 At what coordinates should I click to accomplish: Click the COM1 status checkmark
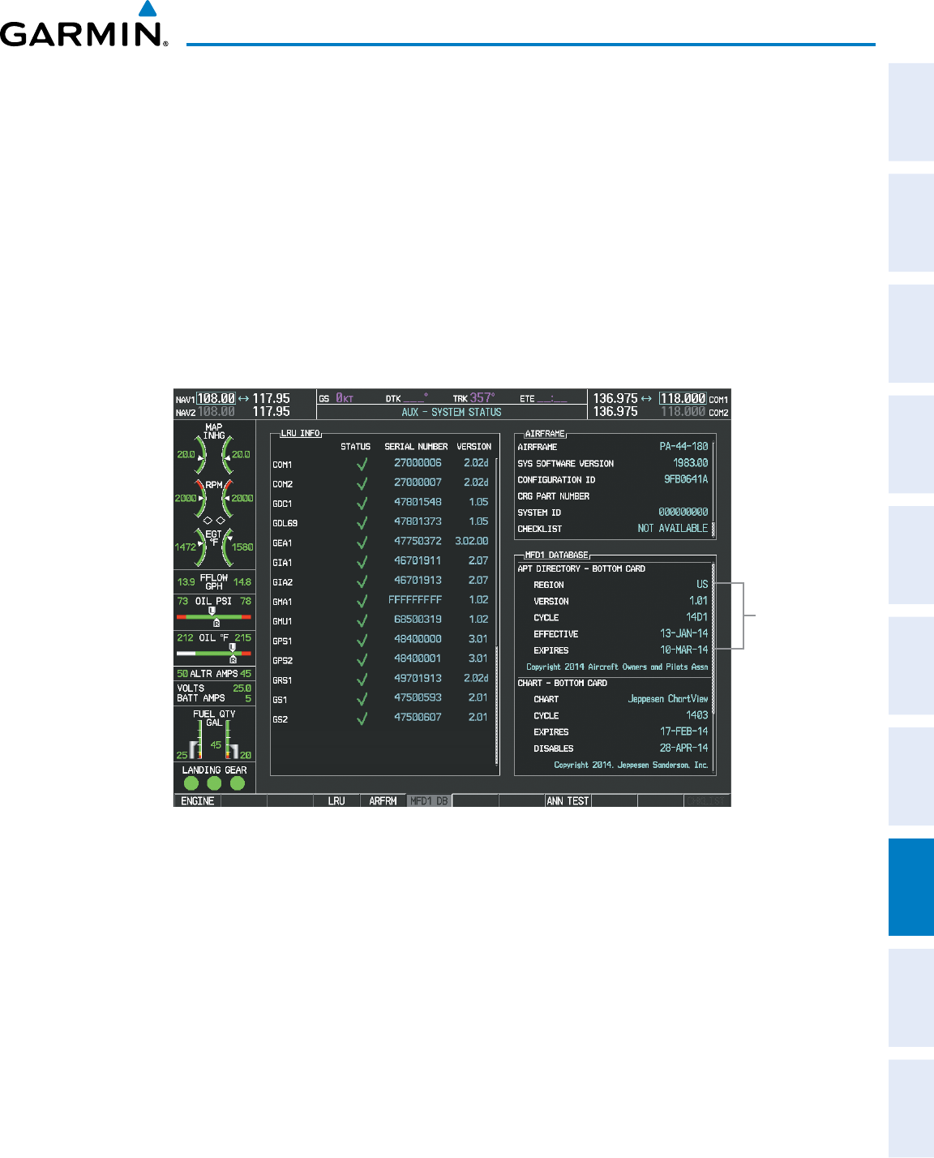[x=362, y=464]
